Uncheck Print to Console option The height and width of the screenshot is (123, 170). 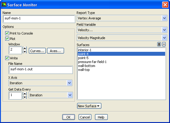(x=7, y=33)
